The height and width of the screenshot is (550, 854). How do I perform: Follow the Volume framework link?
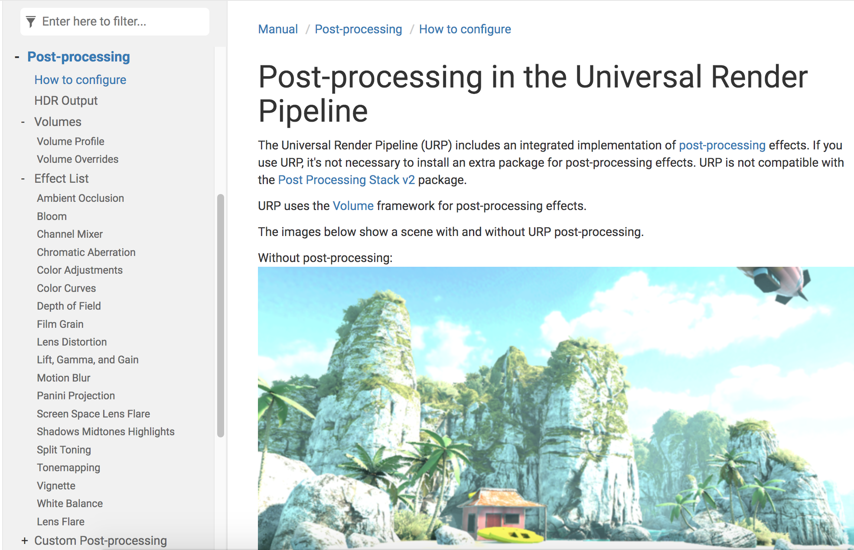[353, 206]
